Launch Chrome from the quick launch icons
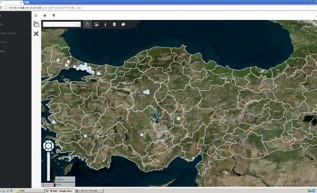Screen dimensions: 317x193 click(x=12, y=191)
